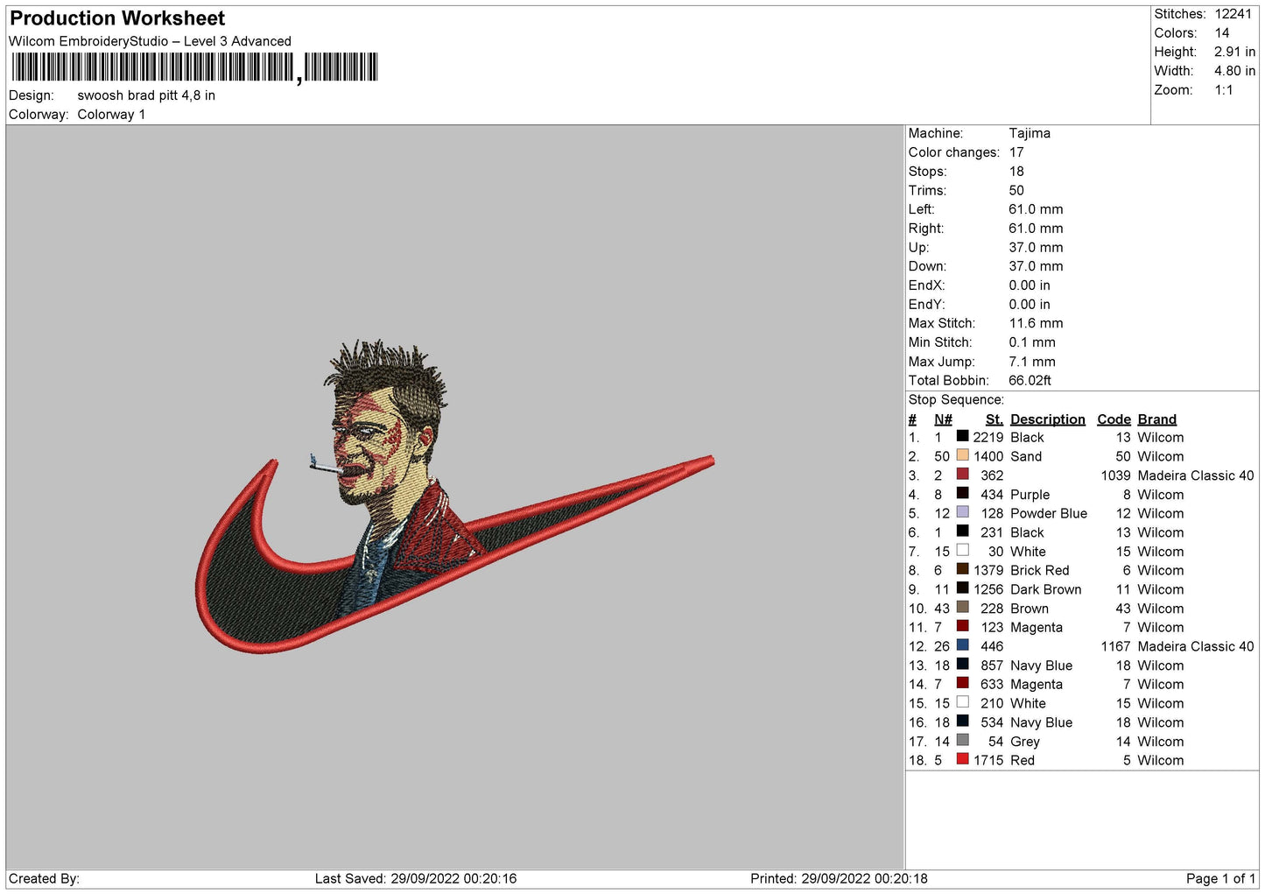
Task: Click the Black color swatch in row 1
Action: [x=962, y=436]
